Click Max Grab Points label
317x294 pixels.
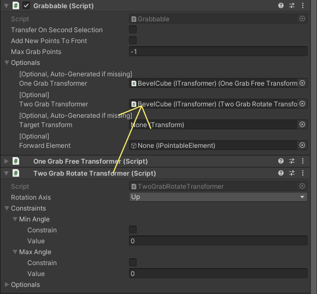36,52
